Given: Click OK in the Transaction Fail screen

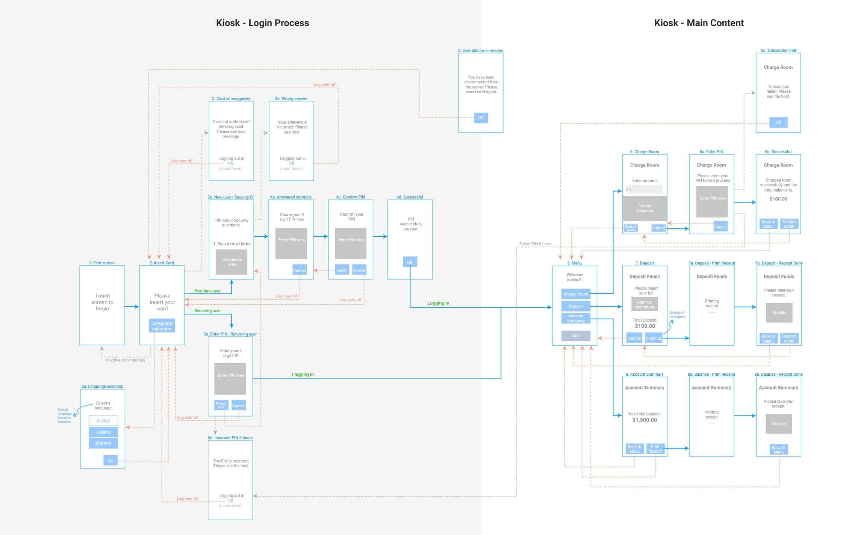Looking at the screenshot, I should click(778, 122).
